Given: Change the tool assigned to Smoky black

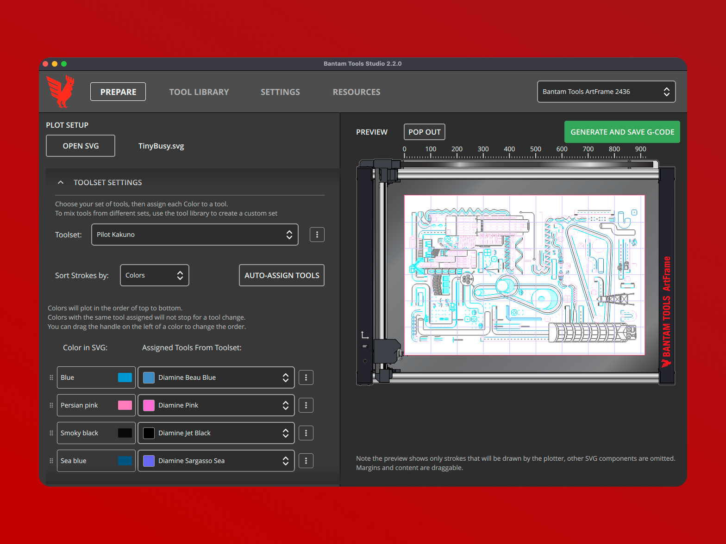Looking at the screenshot, I should 216,433.
